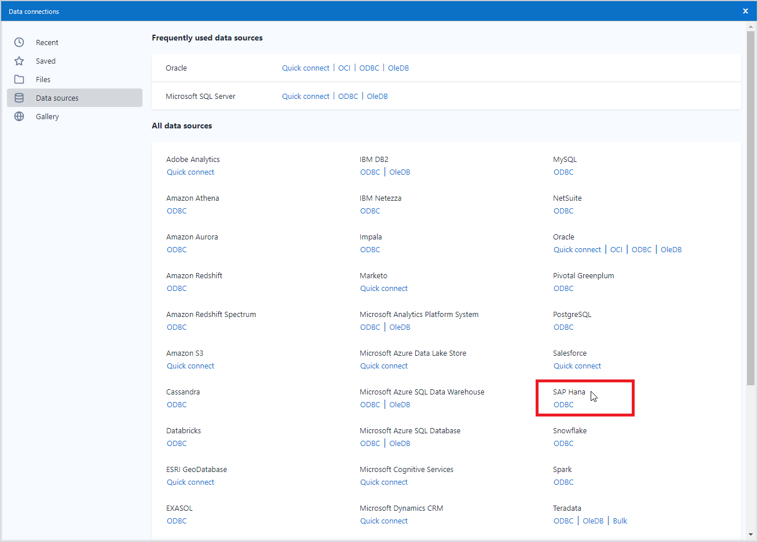Select OCI for Oracle in all data sources

616,249
